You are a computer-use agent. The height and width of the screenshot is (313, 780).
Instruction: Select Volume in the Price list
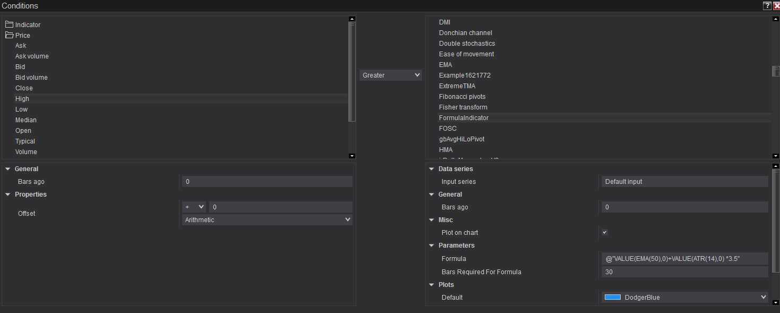coord(26,152)
